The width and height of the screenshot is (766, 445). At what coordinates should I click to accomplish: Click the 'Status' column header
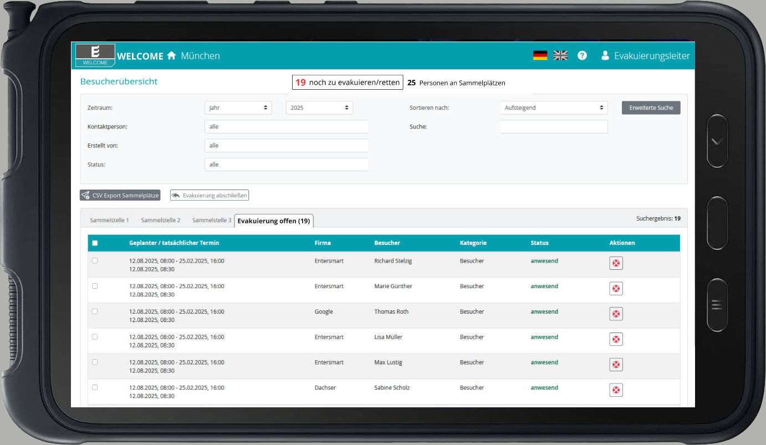(x=539, y=243)
